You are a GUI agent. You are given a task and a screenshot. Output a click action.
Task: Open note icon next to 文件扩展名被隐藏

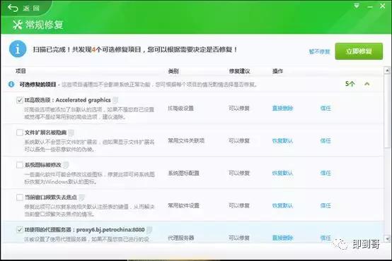[x=71, y=133]
